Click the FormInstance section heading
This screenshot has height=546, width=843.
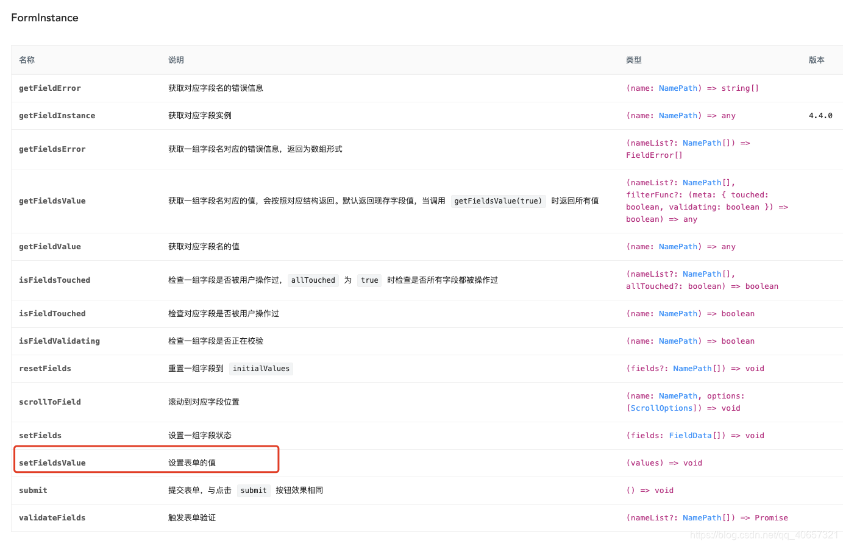tap(44, 18)
